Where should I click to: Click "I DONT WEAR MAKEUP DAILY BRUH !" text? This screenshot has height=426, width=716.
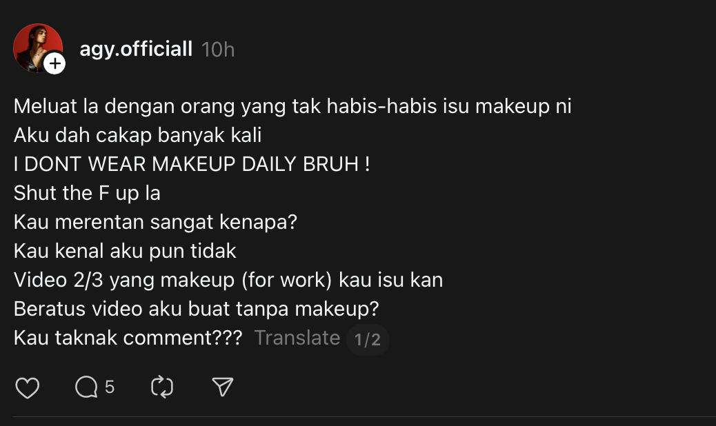(192, 165)
